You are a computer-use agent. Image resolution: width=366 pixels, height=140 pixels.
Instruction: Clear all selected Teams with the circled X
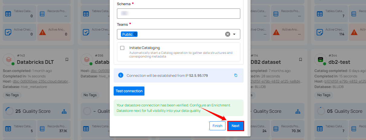(x=228, y=34)
